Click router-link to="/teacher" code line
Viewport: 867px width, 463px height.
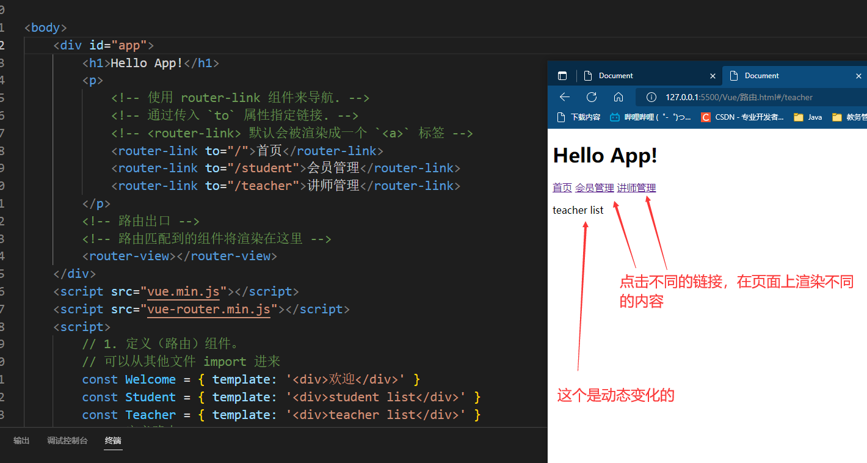click(286, 186)
